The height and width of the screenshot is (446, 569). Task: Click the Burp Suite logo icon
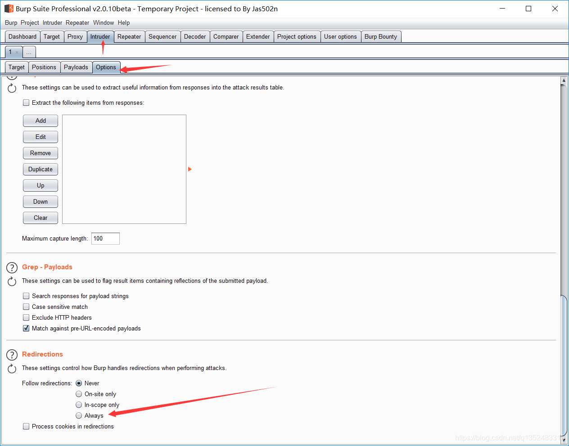tap(9, 9)
